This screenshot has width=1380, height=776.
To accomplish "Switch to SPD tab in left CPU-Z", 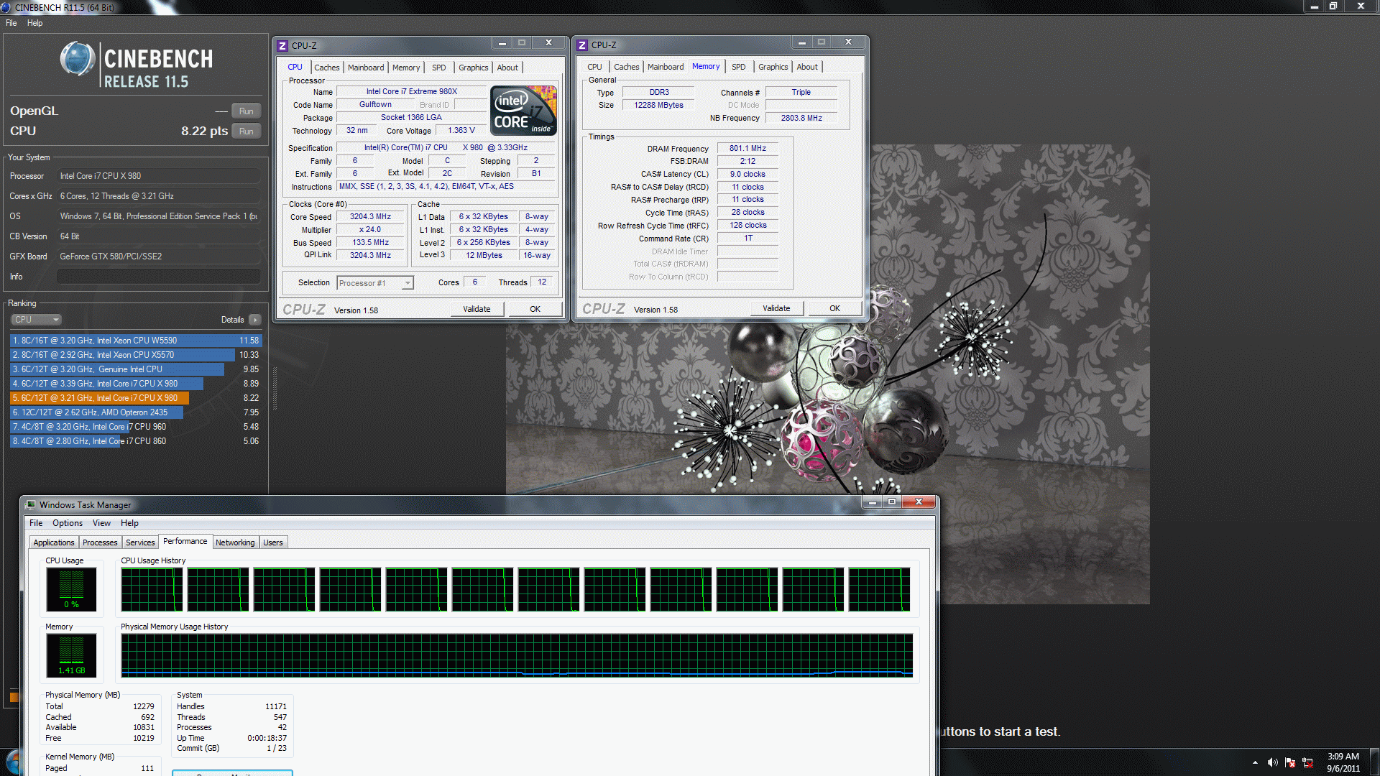I will click(x=439, y=68).
